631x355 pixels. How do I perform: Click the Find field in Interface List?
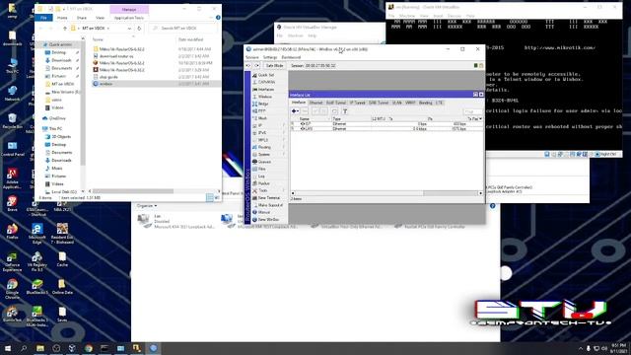pyautogui.click(x=473, y=111)
